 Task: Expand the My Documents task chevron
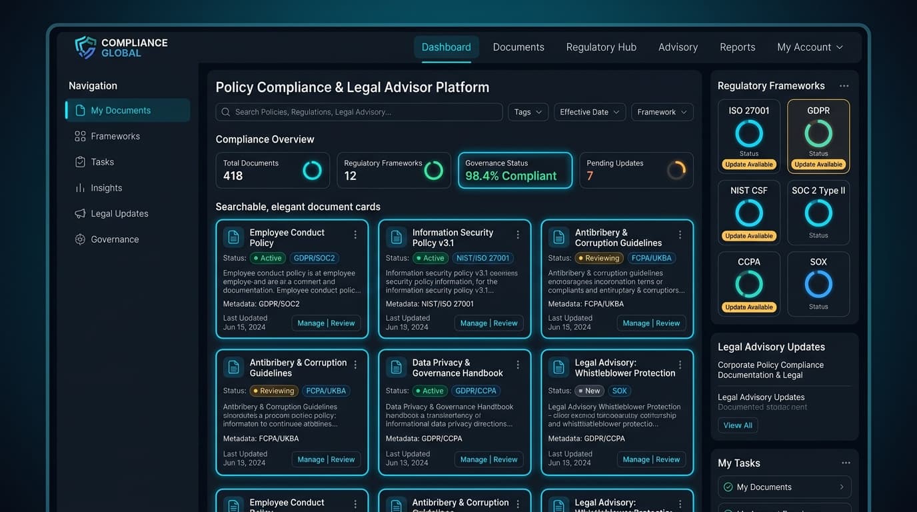[x=842, y=487]
